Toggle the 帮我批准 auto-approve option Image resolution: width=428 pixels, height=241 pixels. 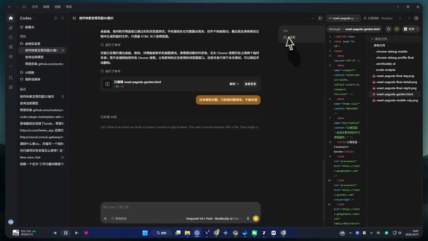[119, 219]
